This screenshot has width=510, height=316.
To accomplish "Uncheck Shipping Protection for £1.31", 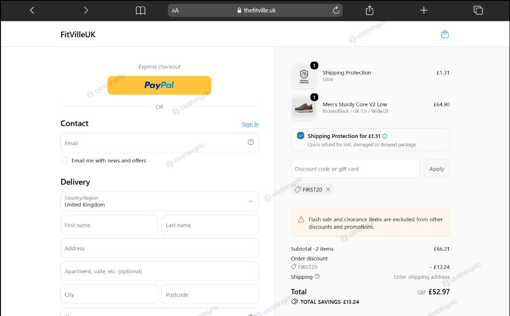I will 300,135.
